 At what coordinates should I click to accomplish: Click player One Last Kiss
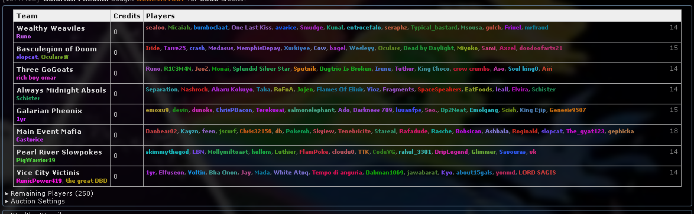(x=251, y=27)
